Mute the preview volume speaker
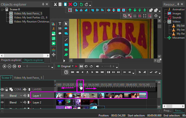 pos(97,66)
